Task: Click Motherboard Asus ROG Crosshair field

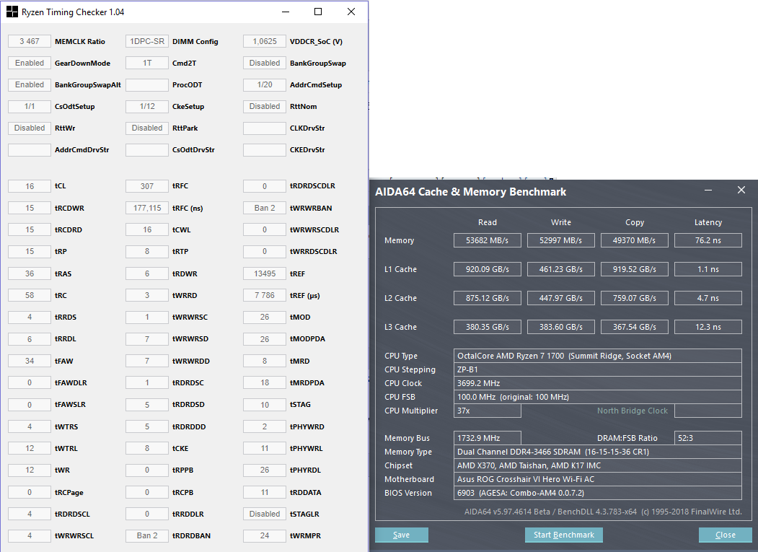Action: [597, 479]
